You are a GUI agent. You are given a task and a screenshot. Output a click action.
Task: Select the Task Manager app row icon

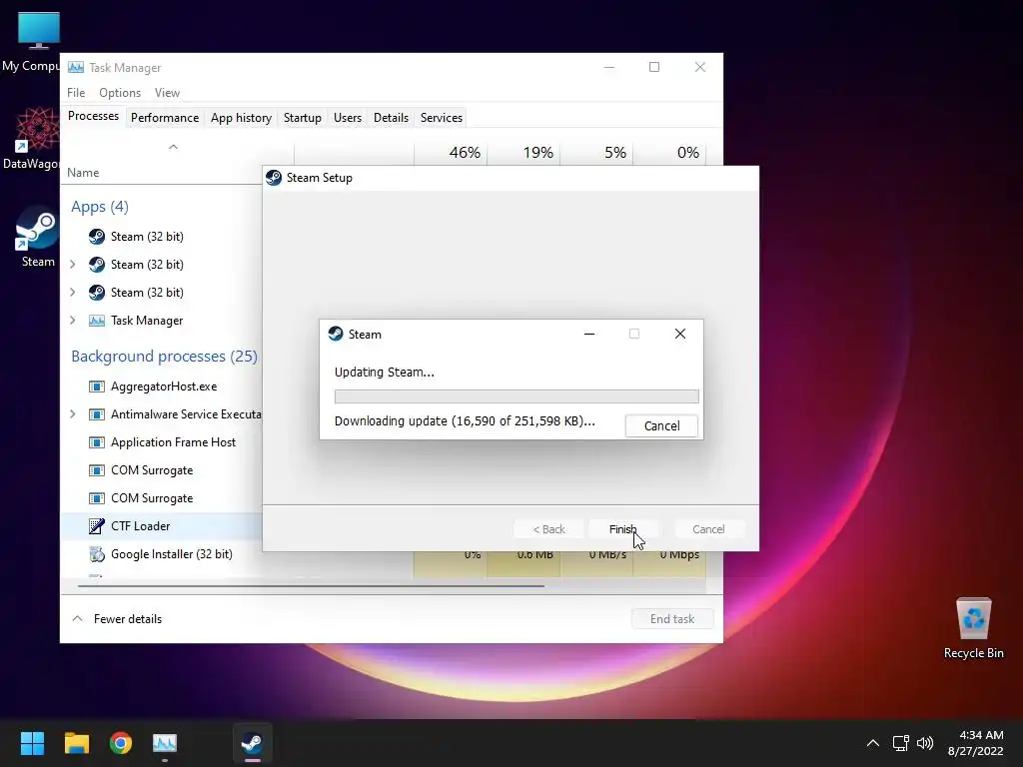click(x=97, y=321)
